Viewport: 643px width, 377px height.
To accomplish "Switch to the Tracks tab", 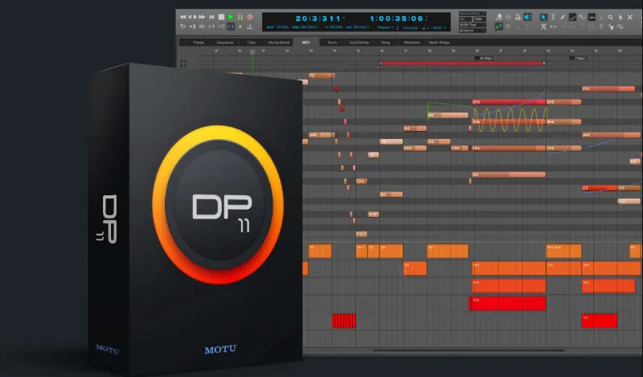I will pyautogui.click(x=199, y=43).
